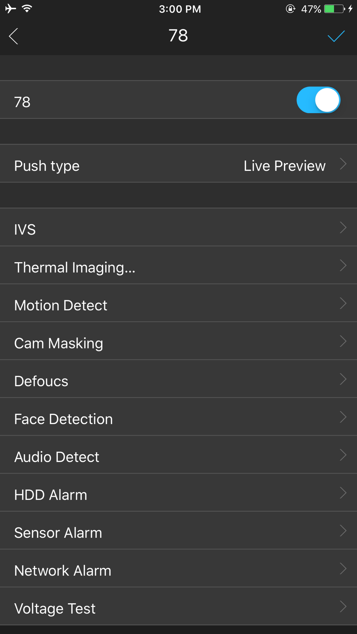
Task: Tap the battery icon in status bar
Action: (335, 9)
